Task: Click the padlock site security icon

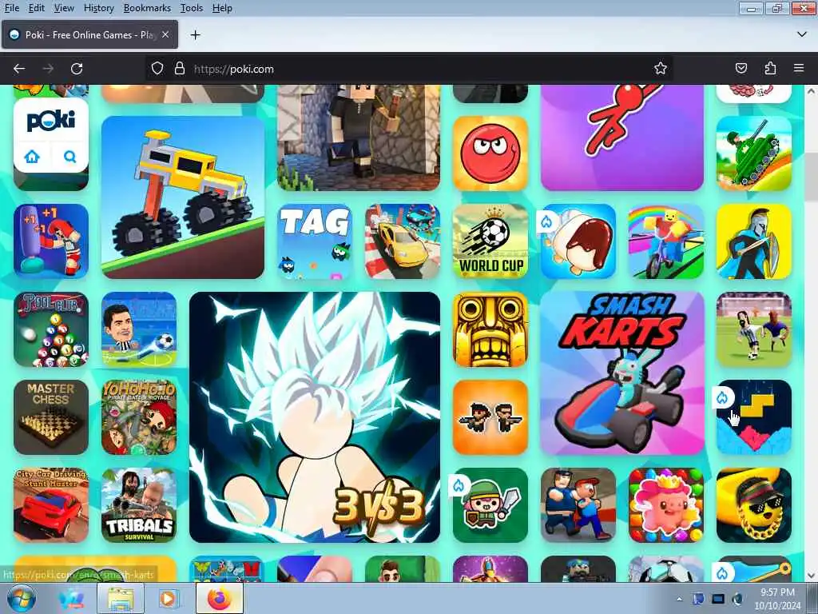Action: pos(180,69)
